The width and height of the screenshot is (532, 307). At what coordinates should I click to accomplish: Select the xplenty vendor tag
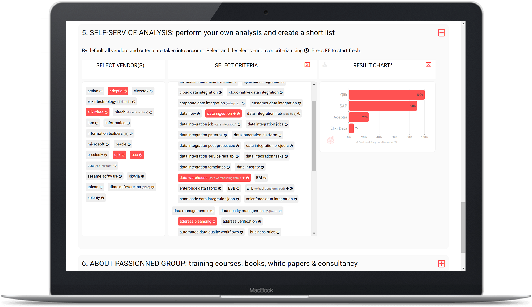coord(96,198)
